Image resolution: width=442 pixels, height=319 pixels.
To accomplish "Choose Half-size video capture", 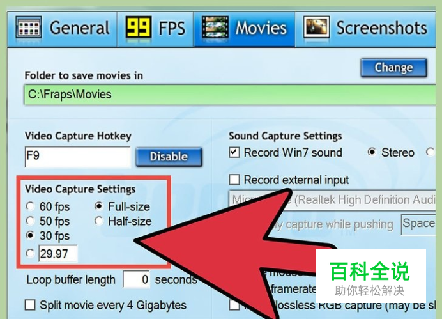I will 99,221.
